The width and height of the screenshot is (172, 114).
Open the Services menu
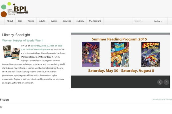67,21
